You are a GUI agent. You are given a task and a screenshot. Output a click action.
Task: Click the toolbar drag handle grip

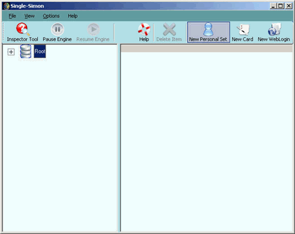click(x=3, y=32)
